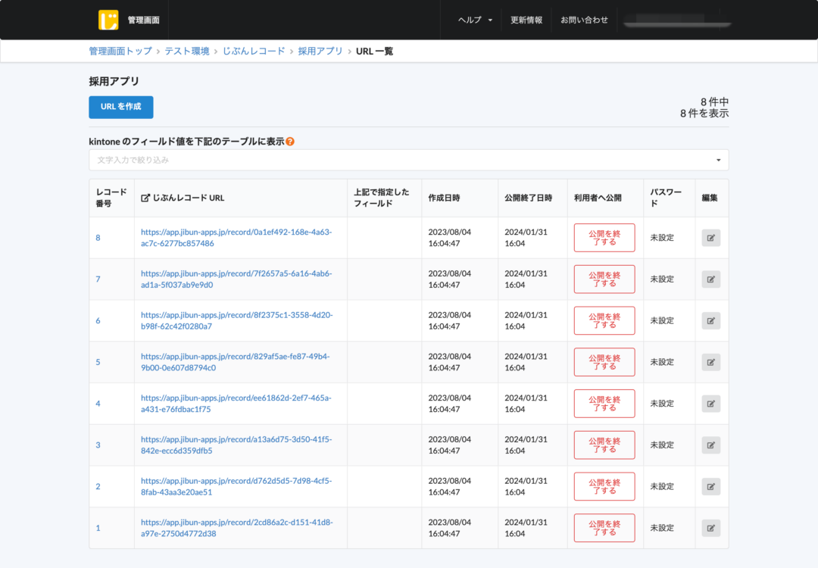End publication for record 4
This screenshot has height=568, width=818.
(604, 404)
